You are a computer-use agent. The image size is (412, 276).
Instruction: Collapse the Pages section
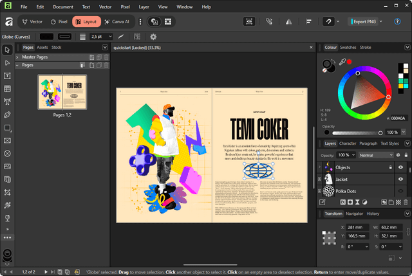[x=17, y=65]
